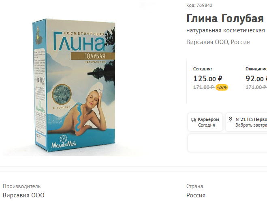This screenshot has width=267, height=201.
Task: Click the map pin pickup icon
Action: 231,119
